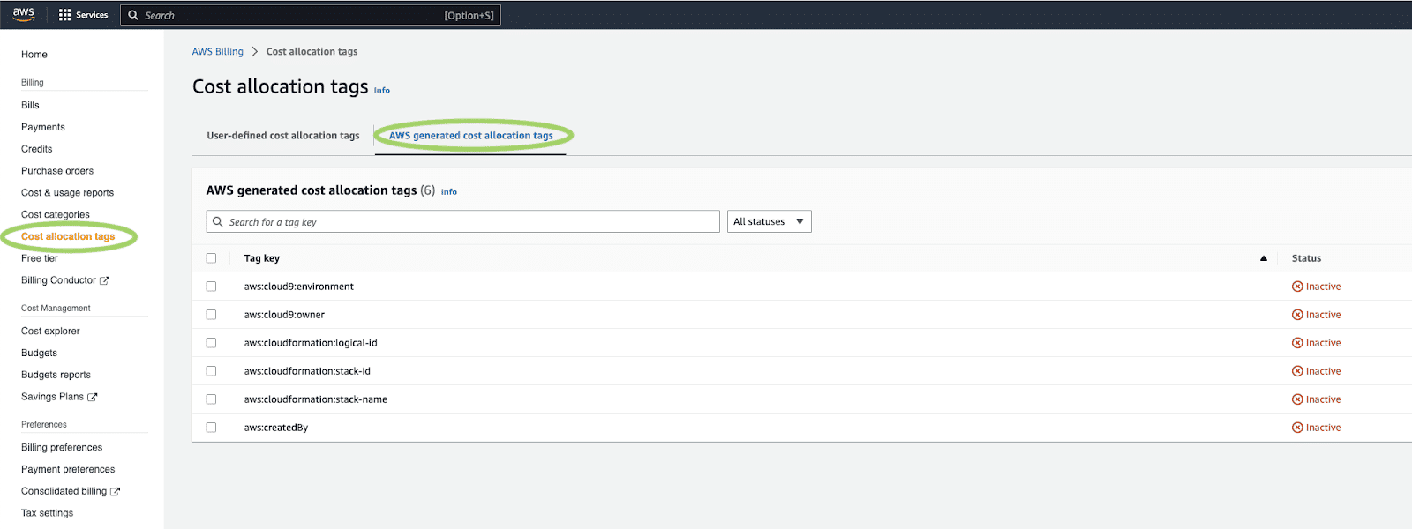Open the All statuses dropdown

(769, 221)
